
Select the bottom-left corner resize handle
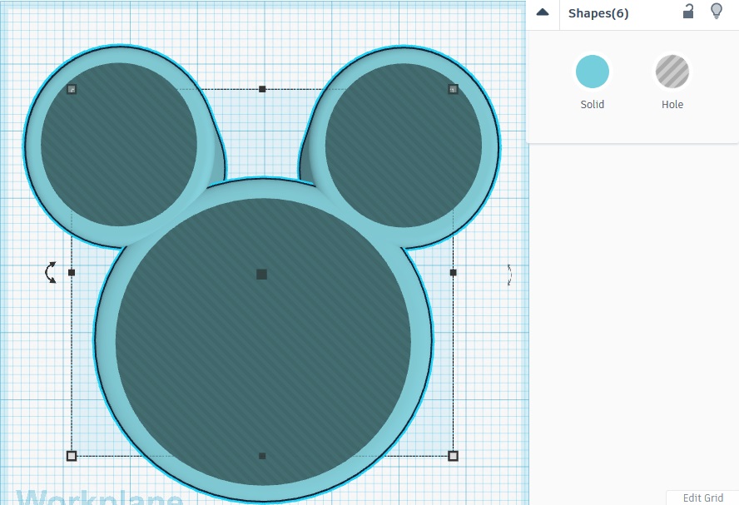72,456
